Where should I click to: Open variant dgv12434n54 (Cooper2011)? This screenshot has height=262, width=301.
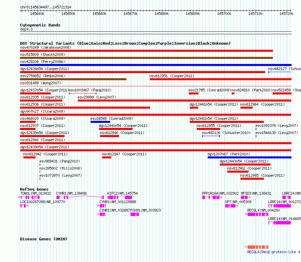pos(45,69)
